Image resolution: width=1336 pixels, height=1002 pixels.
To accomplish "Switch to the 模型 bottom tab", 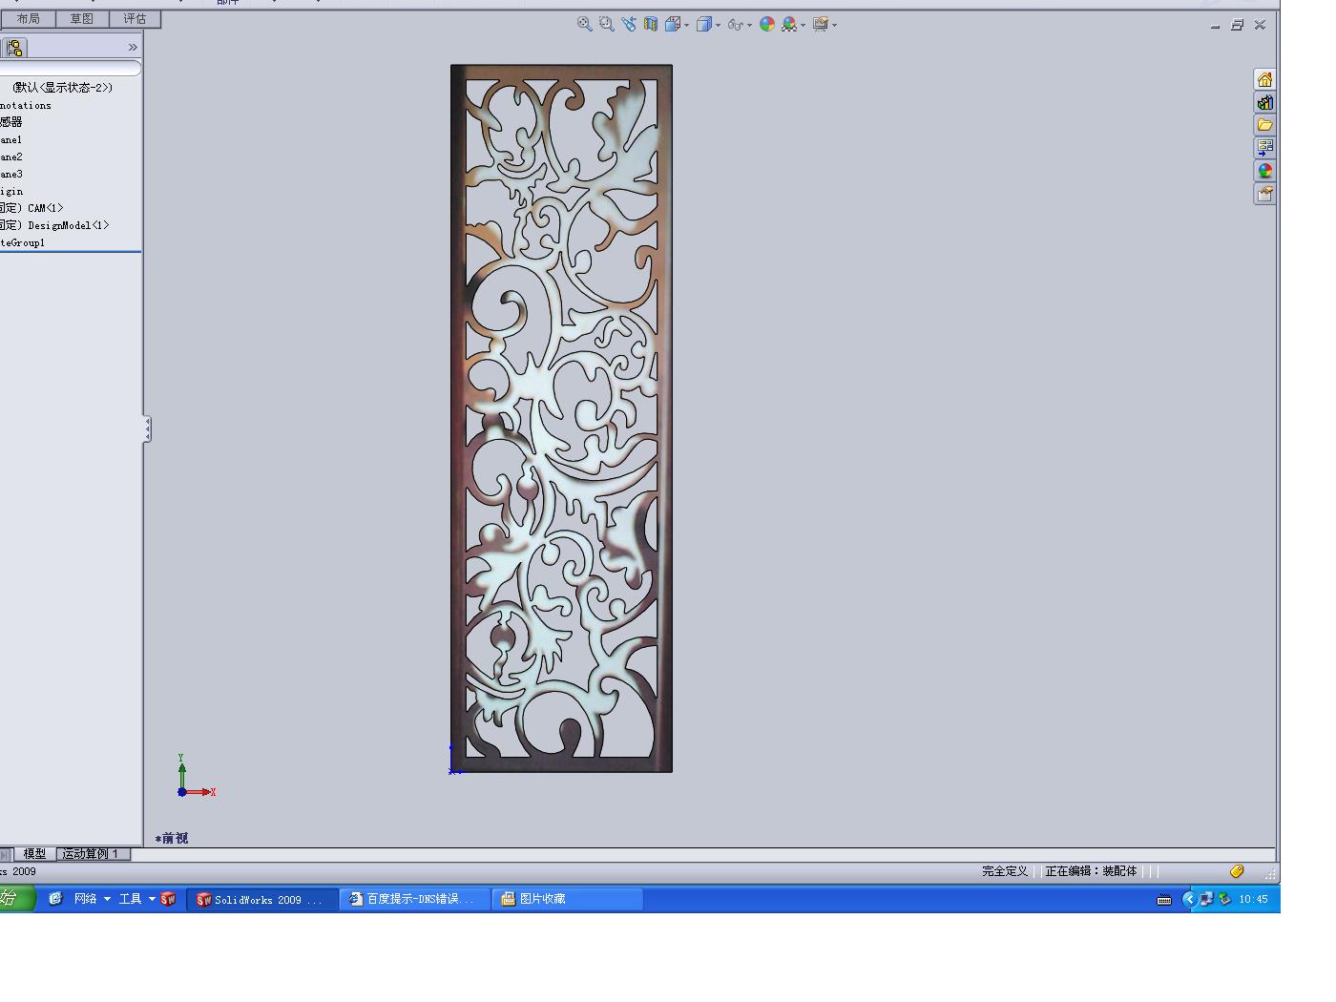I will pyautogui.click(x=34, y=854).
